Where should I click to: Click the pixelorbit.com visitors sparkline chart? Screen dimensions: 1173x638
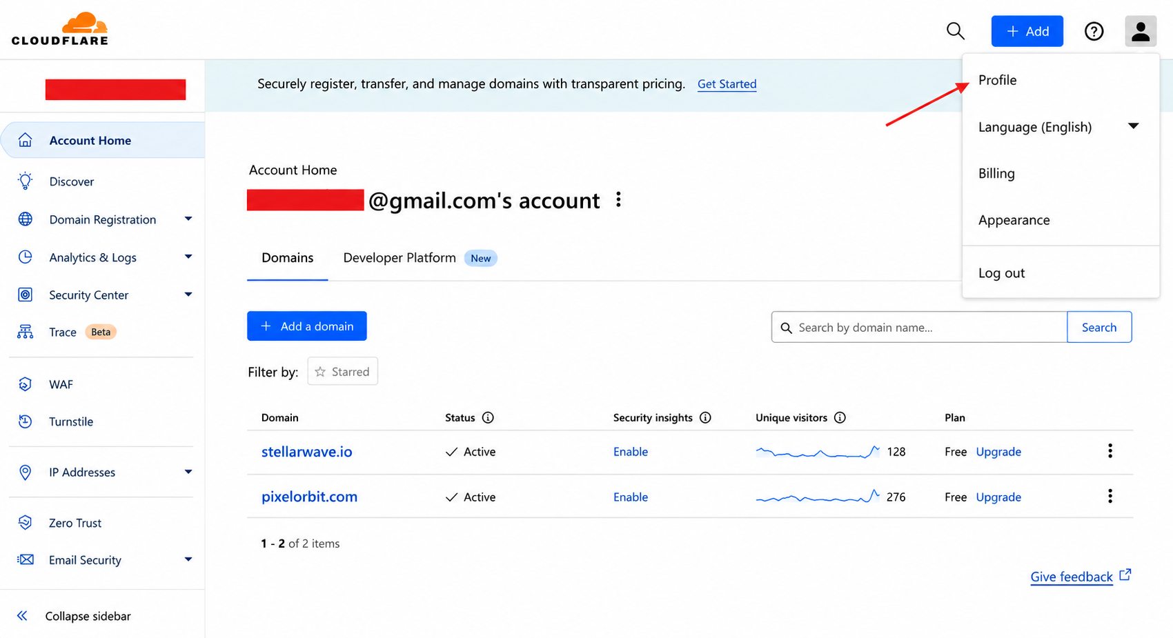(818, 497)
